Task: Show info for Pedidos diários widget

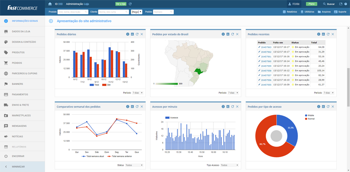Action: pyautogui.click(x=128, y=34)
